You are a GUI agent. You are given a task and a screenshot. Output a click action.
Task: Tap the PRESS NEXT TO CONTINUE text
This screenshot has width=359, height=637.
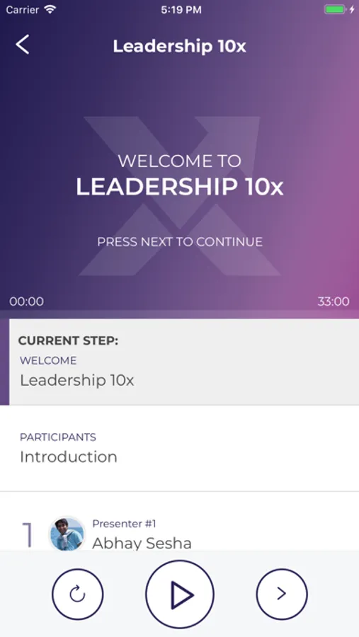pyautogui.click(x=180, y=242)
